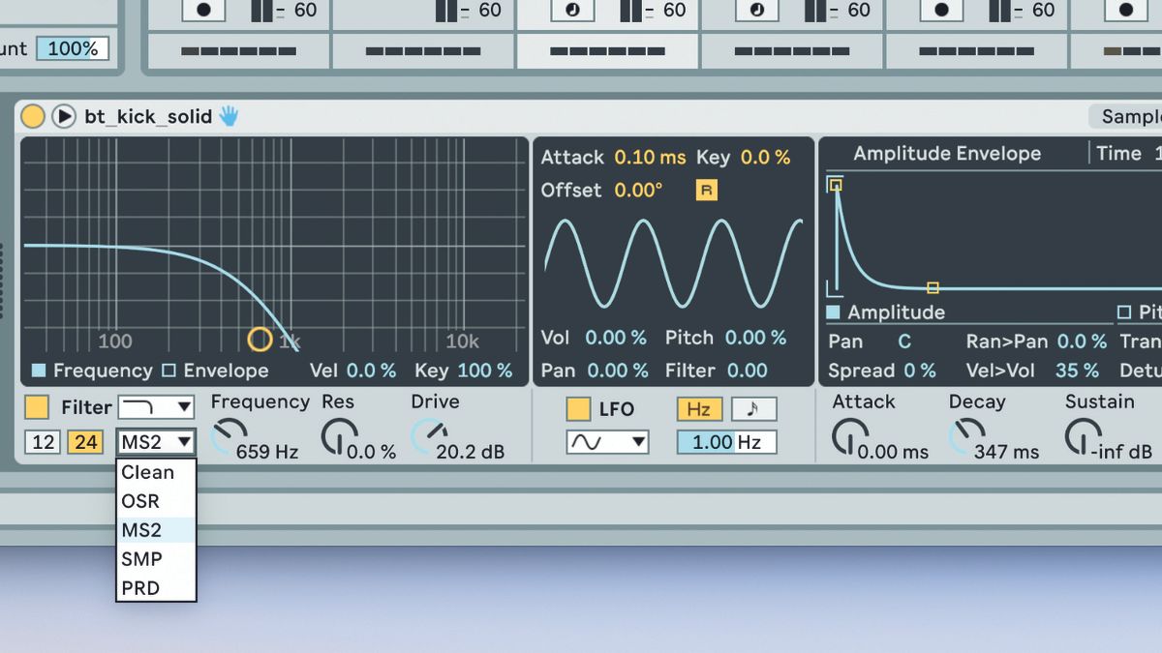Viewport: 1162px width, 653px height.
Task: Open the filter type dropdown showing the lowpass curve
Action: pos(157,406)
